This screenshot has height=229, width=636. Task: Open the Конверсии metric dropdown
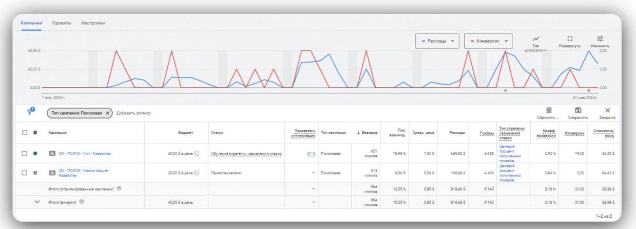pos(488,41)
